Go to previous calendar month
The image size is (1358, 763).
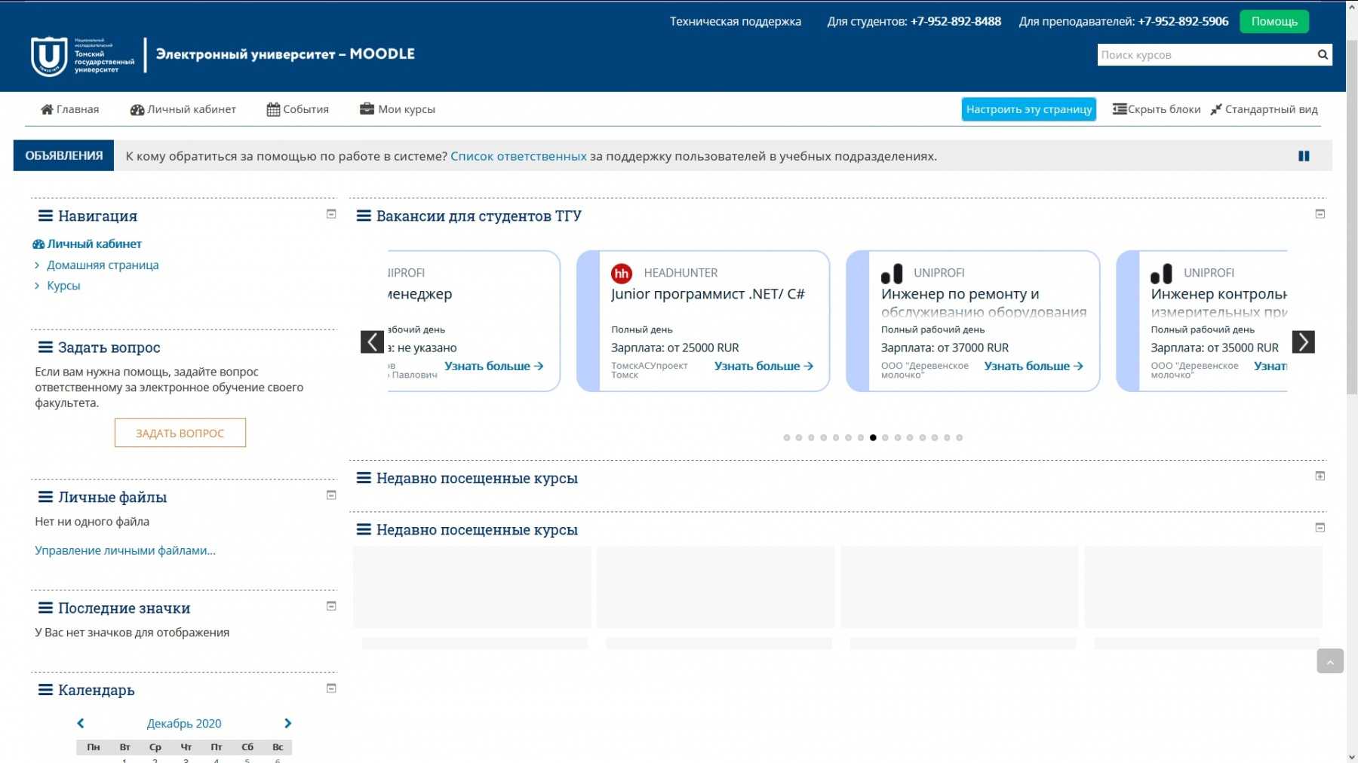(81, 723)
